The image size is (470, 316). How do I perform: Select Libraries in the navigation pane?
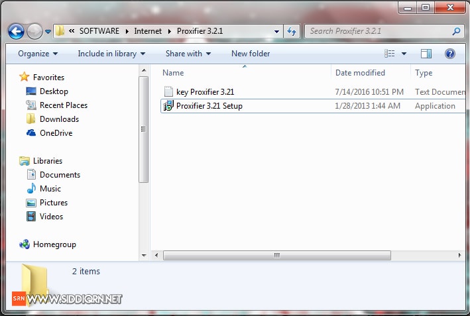pyautogui.click(x=48, y=161)
